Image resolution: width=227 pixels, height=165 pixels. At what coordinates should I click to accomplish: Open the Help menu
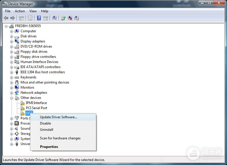[x=45, y=11]
